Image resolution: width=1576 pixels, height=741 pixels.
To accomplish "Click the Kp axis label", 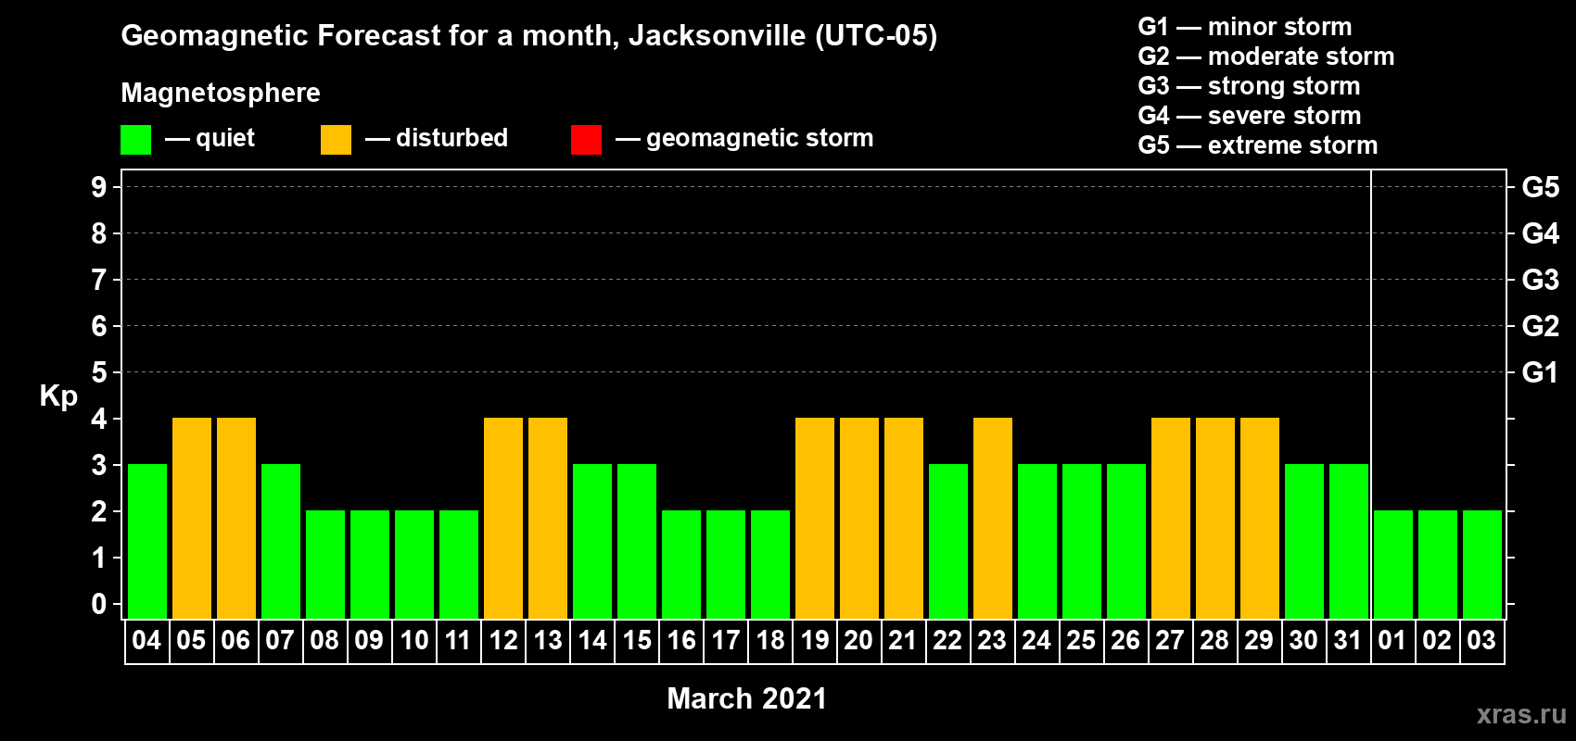I will click(58, 396).
